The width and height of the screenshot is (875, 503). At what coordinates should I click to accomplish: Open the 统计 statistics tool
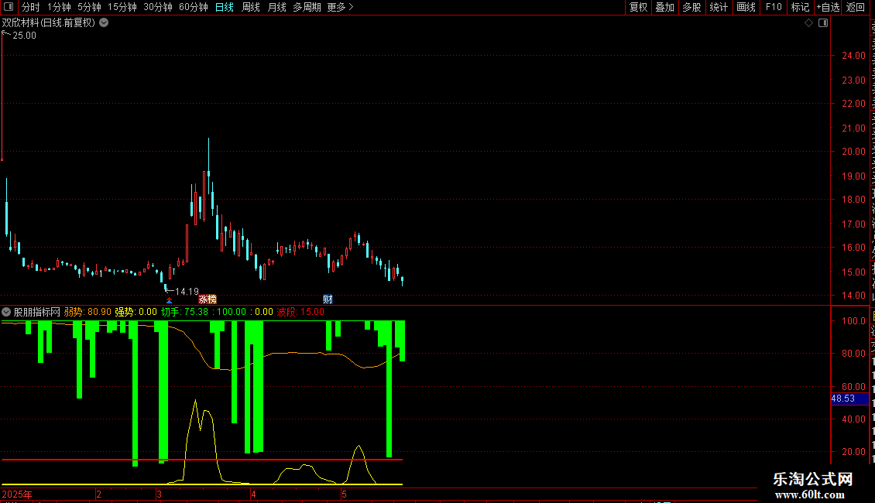click(718, 7)
